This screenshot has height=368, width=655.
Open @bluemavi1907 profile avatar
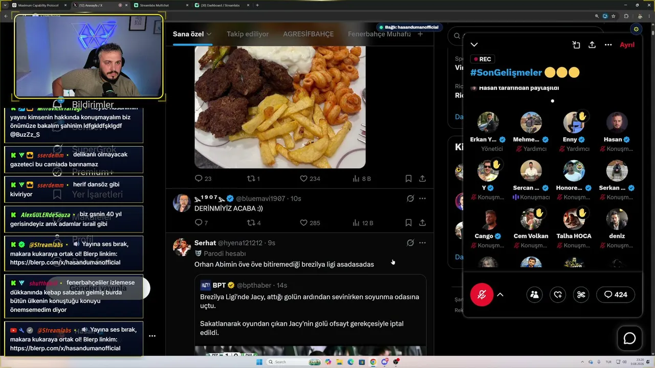pos(182,203)
